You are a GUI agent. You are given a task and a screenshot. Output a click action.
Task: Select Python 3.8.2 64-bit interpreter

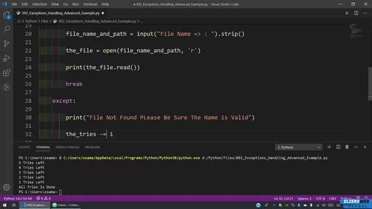click(x=18, y=199)
